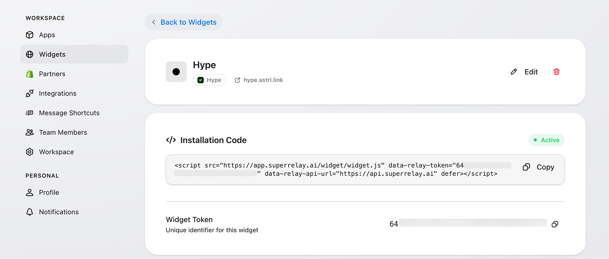This screenshot has width=609, height=259.
Task: Open Partners from the workspace menu
Action: click(52, 74)
